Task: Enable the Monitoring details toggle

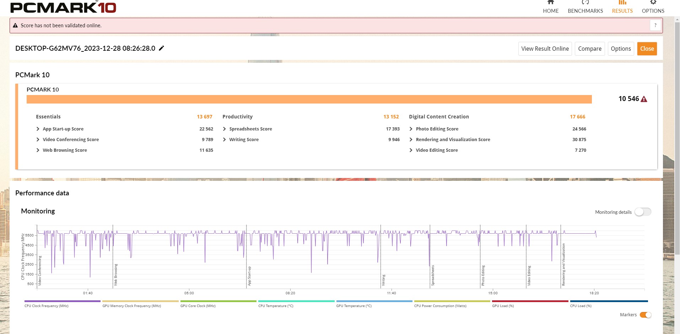Action: coord(643,212)
